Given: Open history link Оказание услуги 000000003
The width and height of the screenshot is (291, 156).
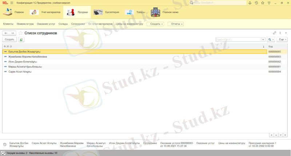Looking at the screenshot, I should point(176,144).
